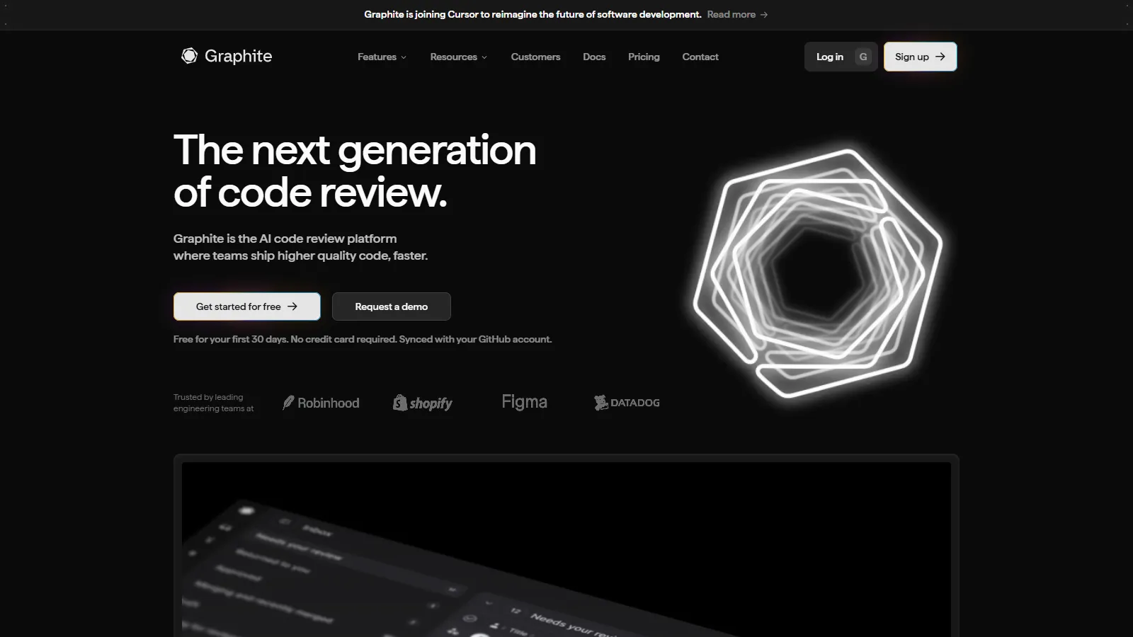The height and width of the screenshot is (637, 1133).
Task: Click the Shopify bag logo
Action: pyautogui.click(x=400, y=403)
